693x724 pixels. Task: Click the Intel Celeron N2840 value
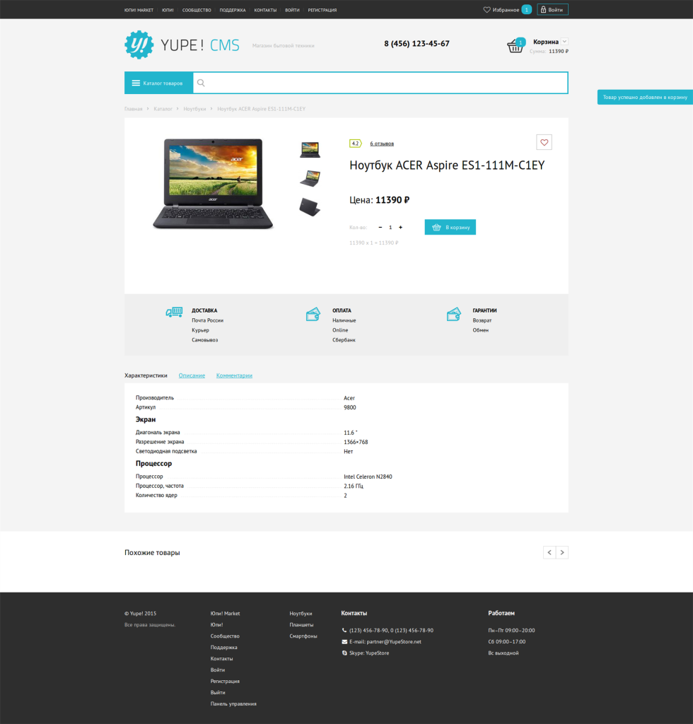368,477
